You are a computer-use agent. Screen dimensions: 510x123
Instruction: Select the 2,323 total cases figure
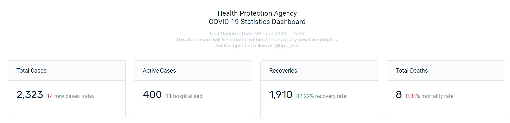30,95
